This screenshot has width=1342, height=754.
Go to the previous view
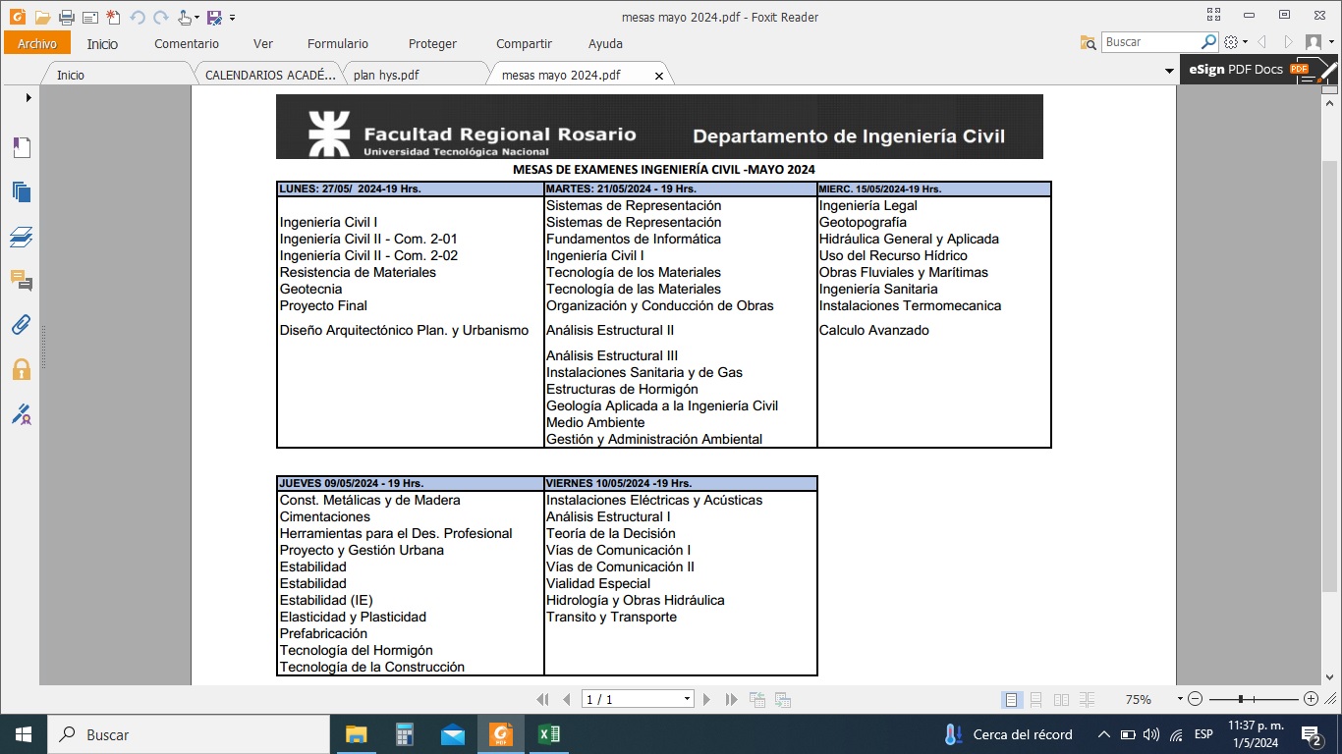pos(756,699)
